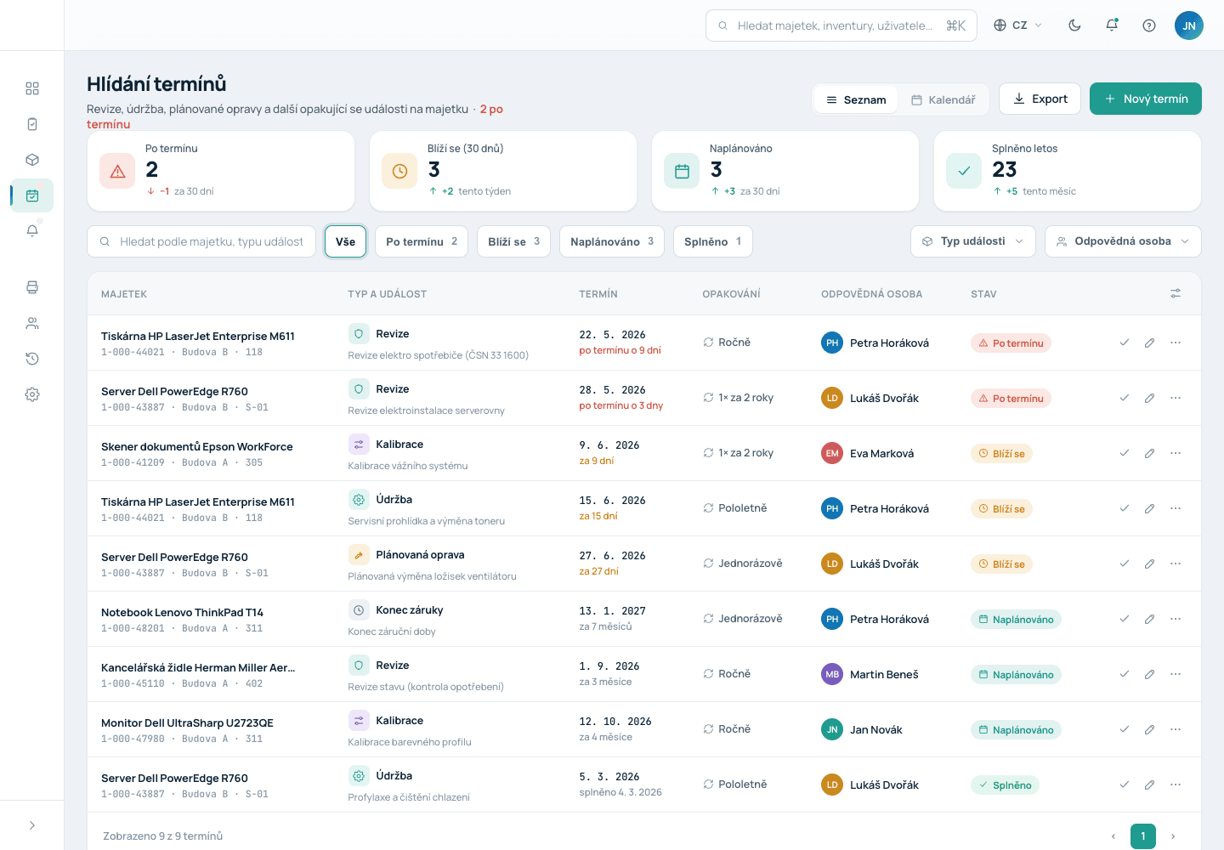This screenshot has width=1224, height=850.
Task: Open the clipboard inventory icon in sidebar
Action: pos(32,124)
